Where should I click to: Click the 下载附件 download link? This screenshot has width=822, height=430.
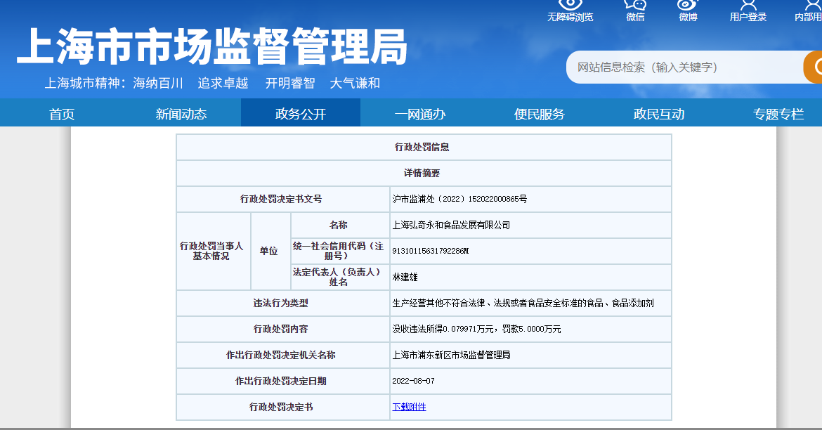click(x=409, y=407)
